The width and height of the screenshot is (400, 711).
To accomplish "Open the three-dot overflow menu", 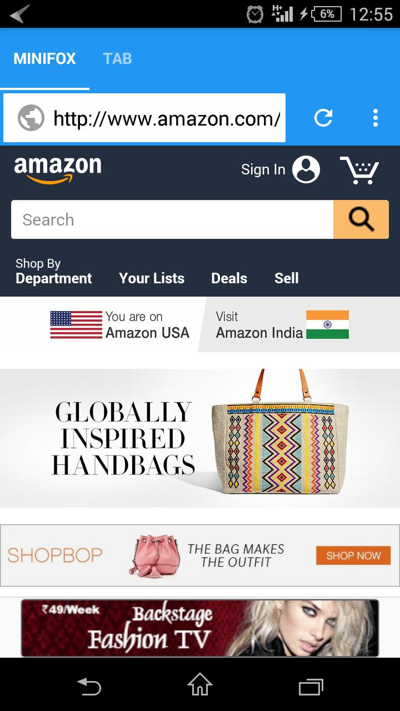I will click(376, 118).
